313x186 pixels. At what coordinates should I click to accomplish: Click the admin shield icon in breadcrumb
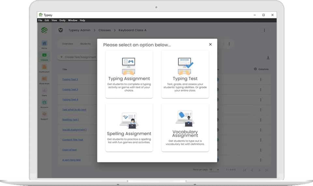coord(61,30)
